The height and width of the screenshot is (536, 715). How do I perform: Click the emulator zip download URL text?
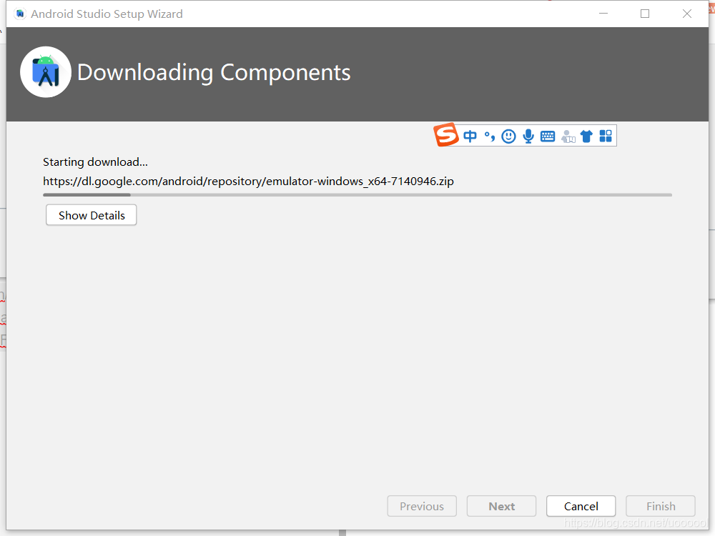pos(248,182)
